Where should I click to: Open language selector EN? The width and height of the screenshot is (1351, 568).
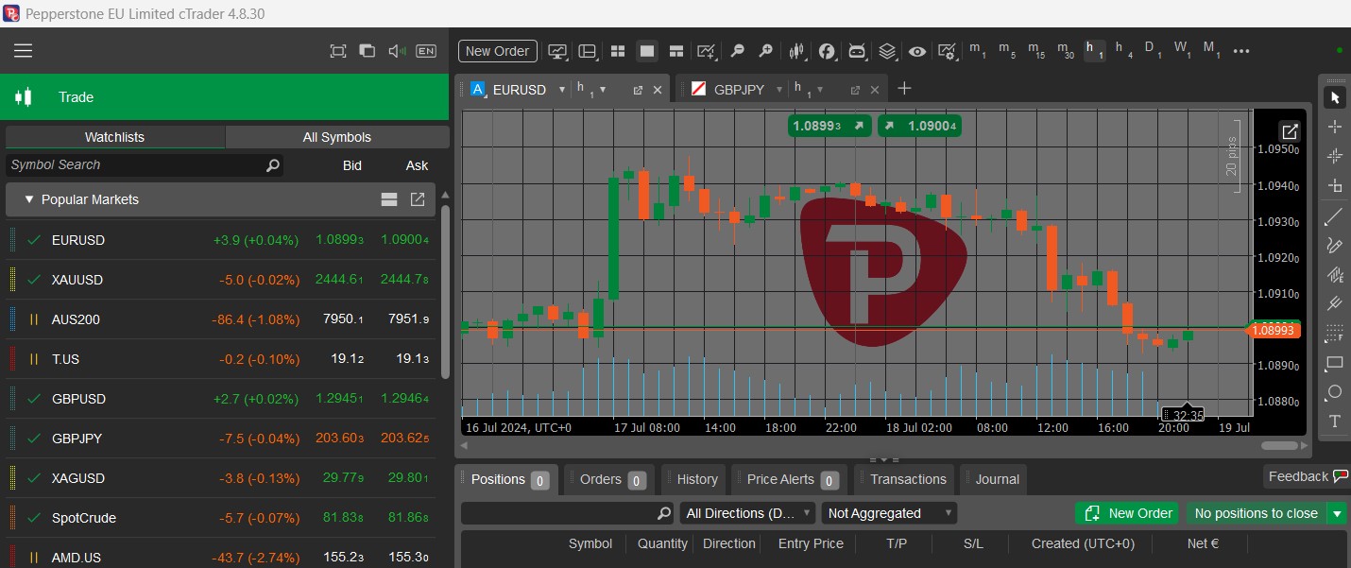(426, 51)
